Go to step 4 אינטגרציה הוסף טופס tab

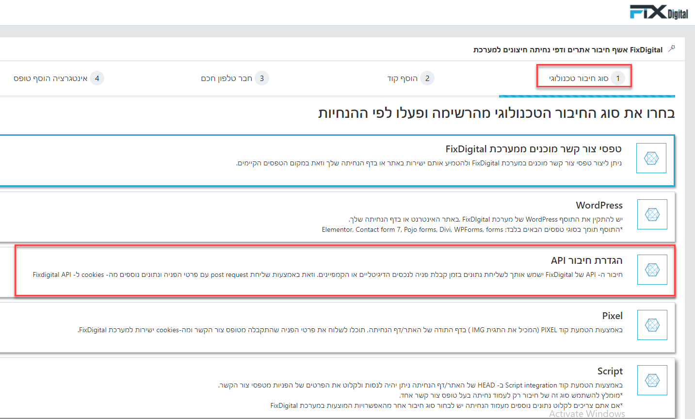59,78
